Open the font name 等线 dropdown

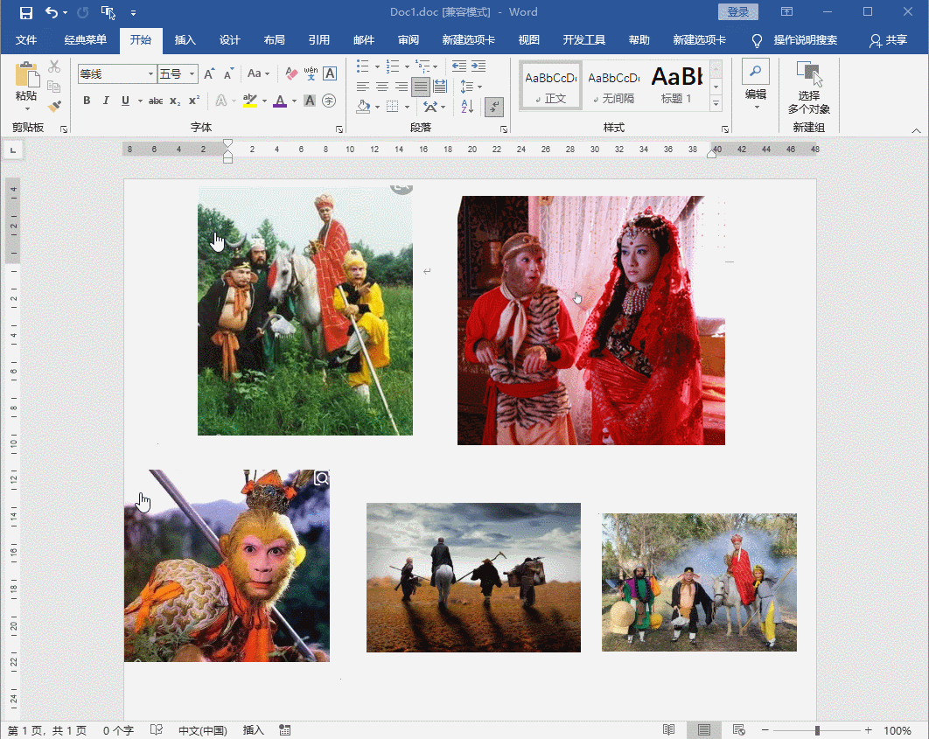(150, 74)
